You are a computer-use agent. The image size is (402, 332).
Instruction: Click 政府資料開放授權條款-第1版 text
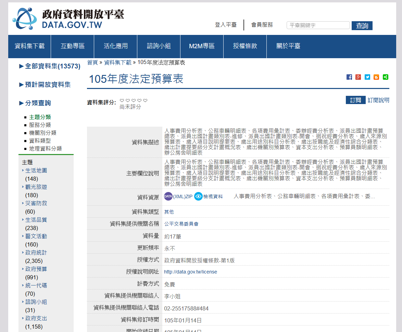coord(200,260)
